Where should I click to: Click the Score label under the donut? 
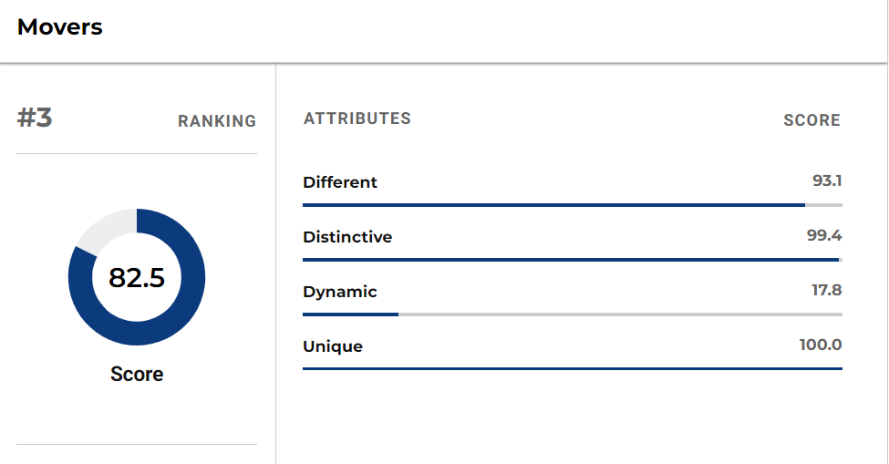tap(137, 374)
